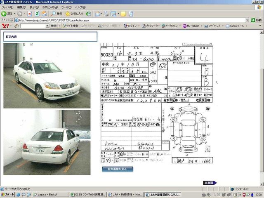
Task: Expand the Y! logo dropdown arrow
Action: [x=11, y=26]
